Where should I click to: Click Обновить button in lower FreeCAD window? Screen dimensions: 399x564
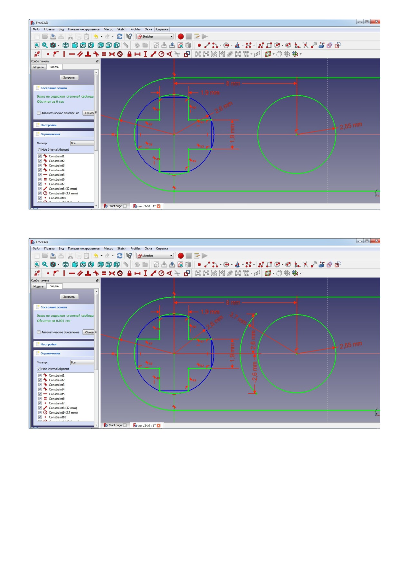pos(89,332)
